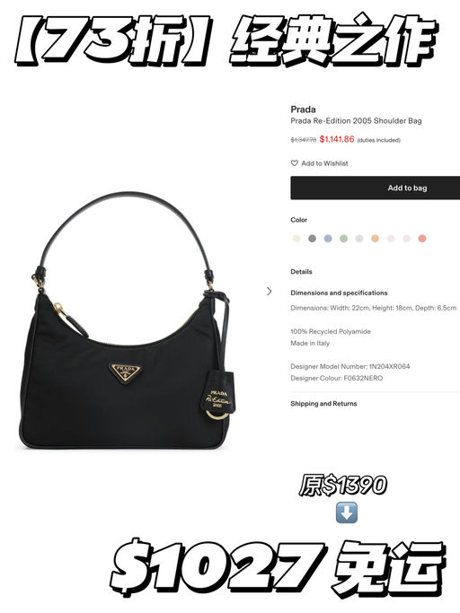Expand Shipping and Returns section
Image resolution: width=460 pixels, height=613 pixels.
point(323,404)
